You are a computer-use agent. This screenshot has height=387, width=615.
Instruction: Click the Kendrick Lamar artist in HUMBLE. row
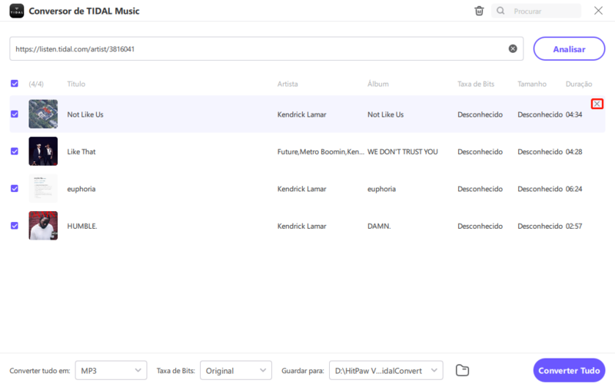(301, 226)
